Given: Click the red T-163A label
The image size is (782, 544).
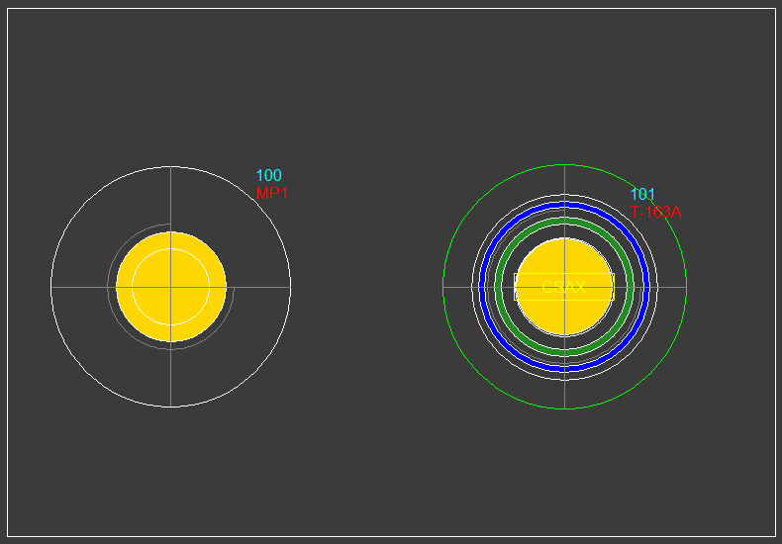Looking at the screenshot, I should tap(655, 213).
